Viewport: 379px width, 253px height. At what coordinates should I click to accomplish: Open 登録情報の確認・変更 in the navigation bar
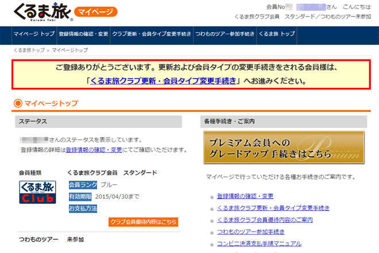click(83, 34)
